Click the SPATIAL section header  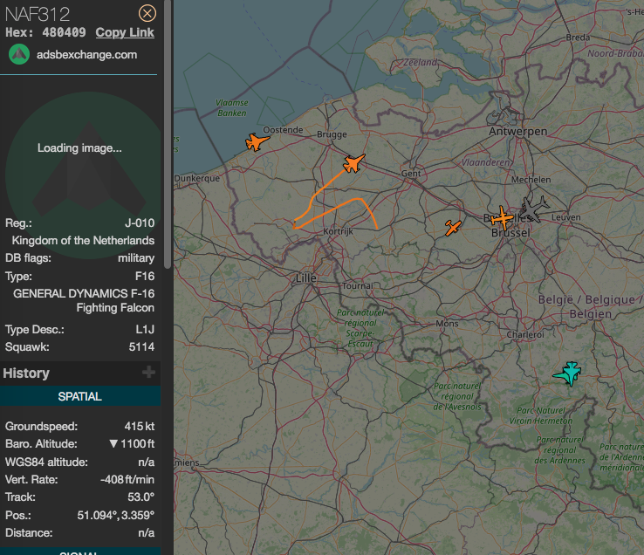point(80,396)
